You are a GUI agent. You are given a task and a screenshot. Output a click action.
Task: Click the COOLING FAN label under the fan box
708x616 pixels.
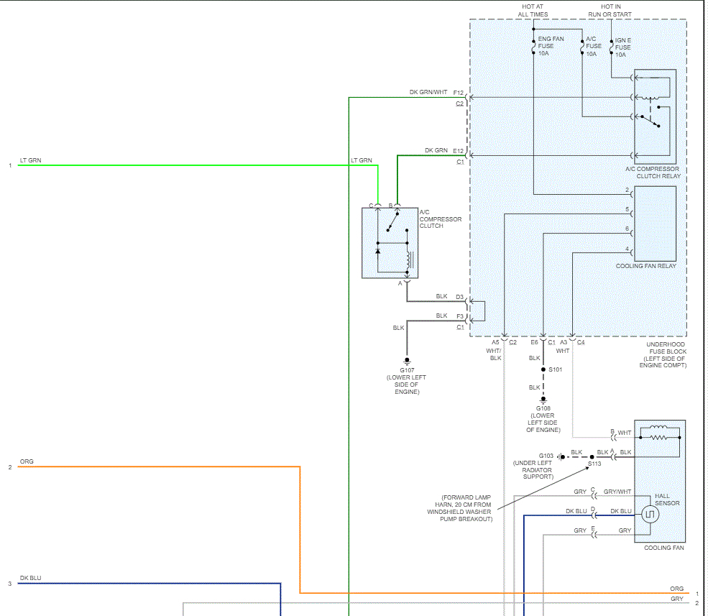pos(663,548)
